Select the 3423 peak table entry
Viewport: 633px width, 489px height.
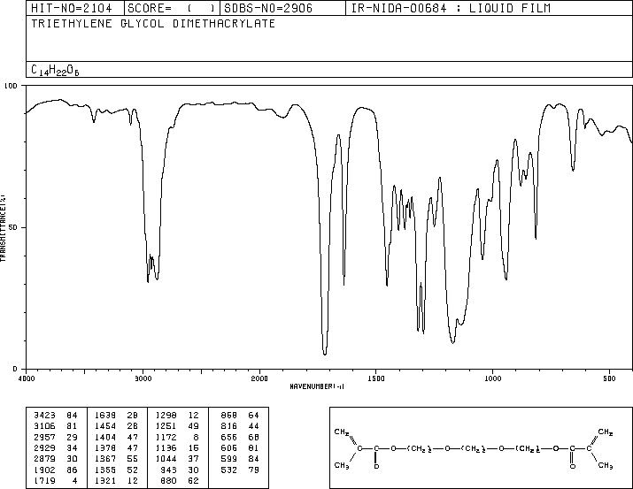(x=56, y=415)
